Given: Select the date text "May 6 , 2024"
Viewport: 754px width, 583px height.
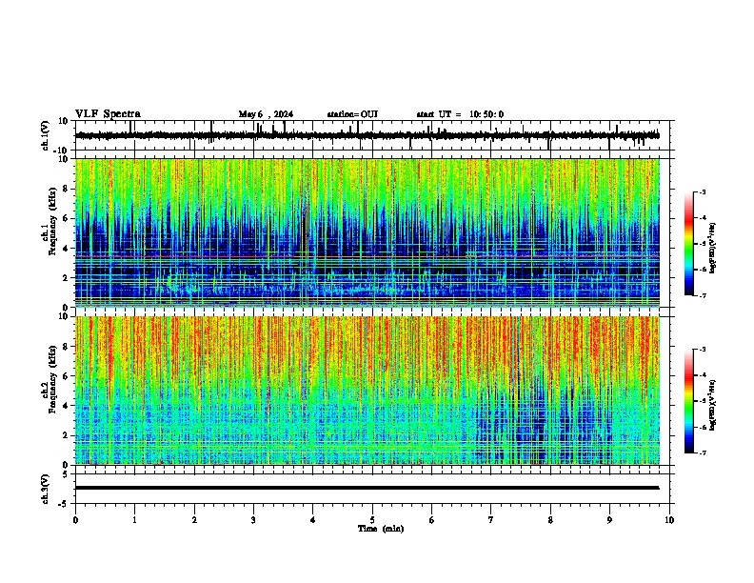Looking at the screenshot, I should 266,114.
